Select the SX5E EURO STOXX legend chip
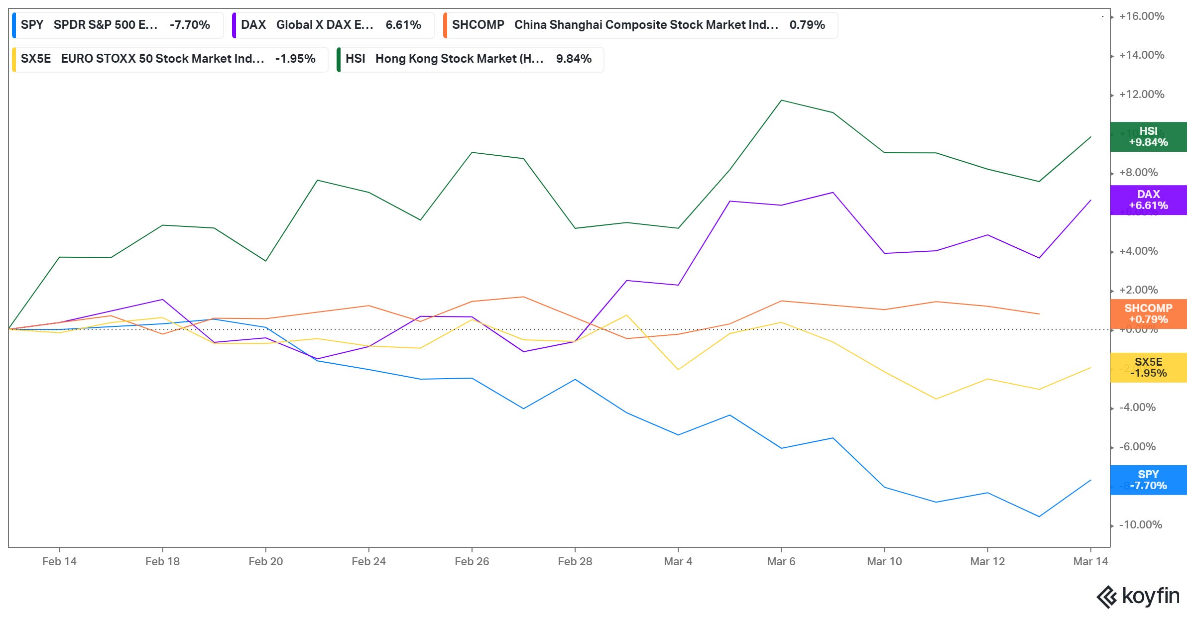 coord(170,59)
